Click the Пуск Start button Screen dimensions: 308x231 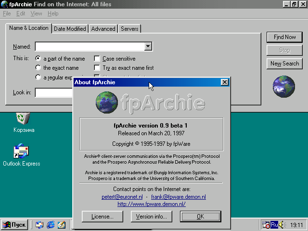[x=14, y=225]
